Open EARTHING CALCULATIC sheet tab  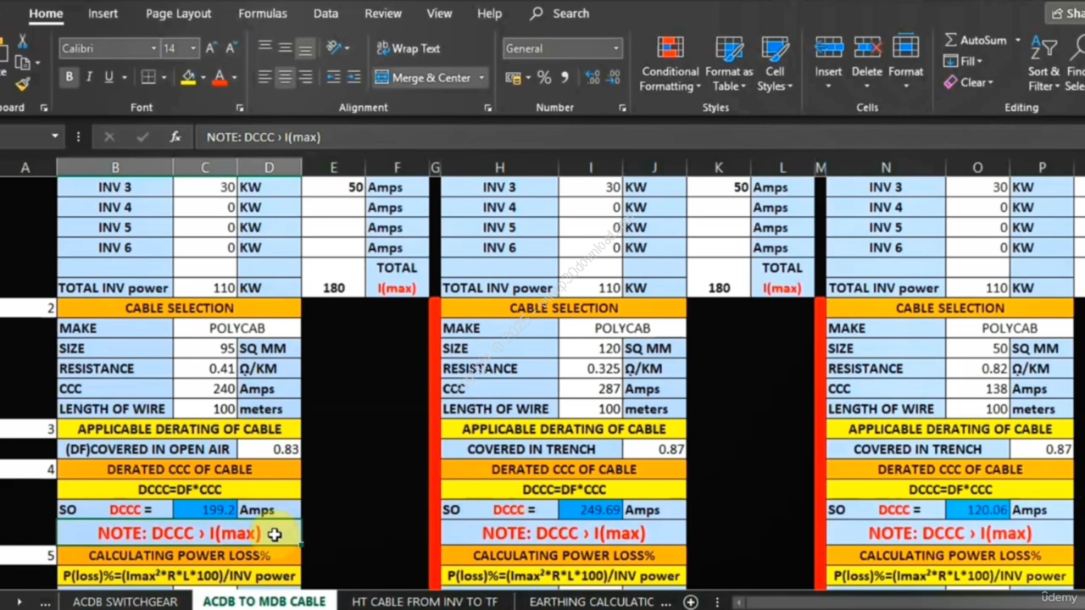592,602
